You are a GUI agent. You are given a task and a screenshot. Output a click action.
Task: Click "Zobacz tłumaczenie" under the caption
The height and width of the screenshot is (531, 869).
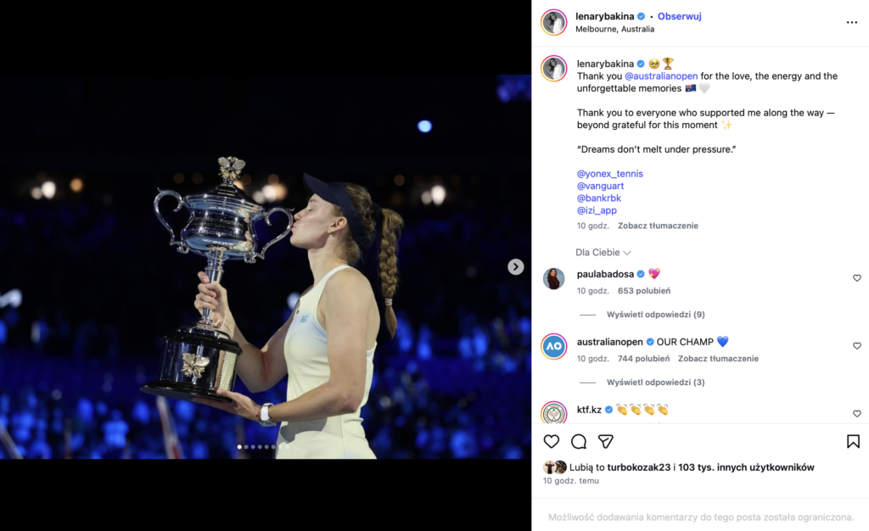[658, 226]
